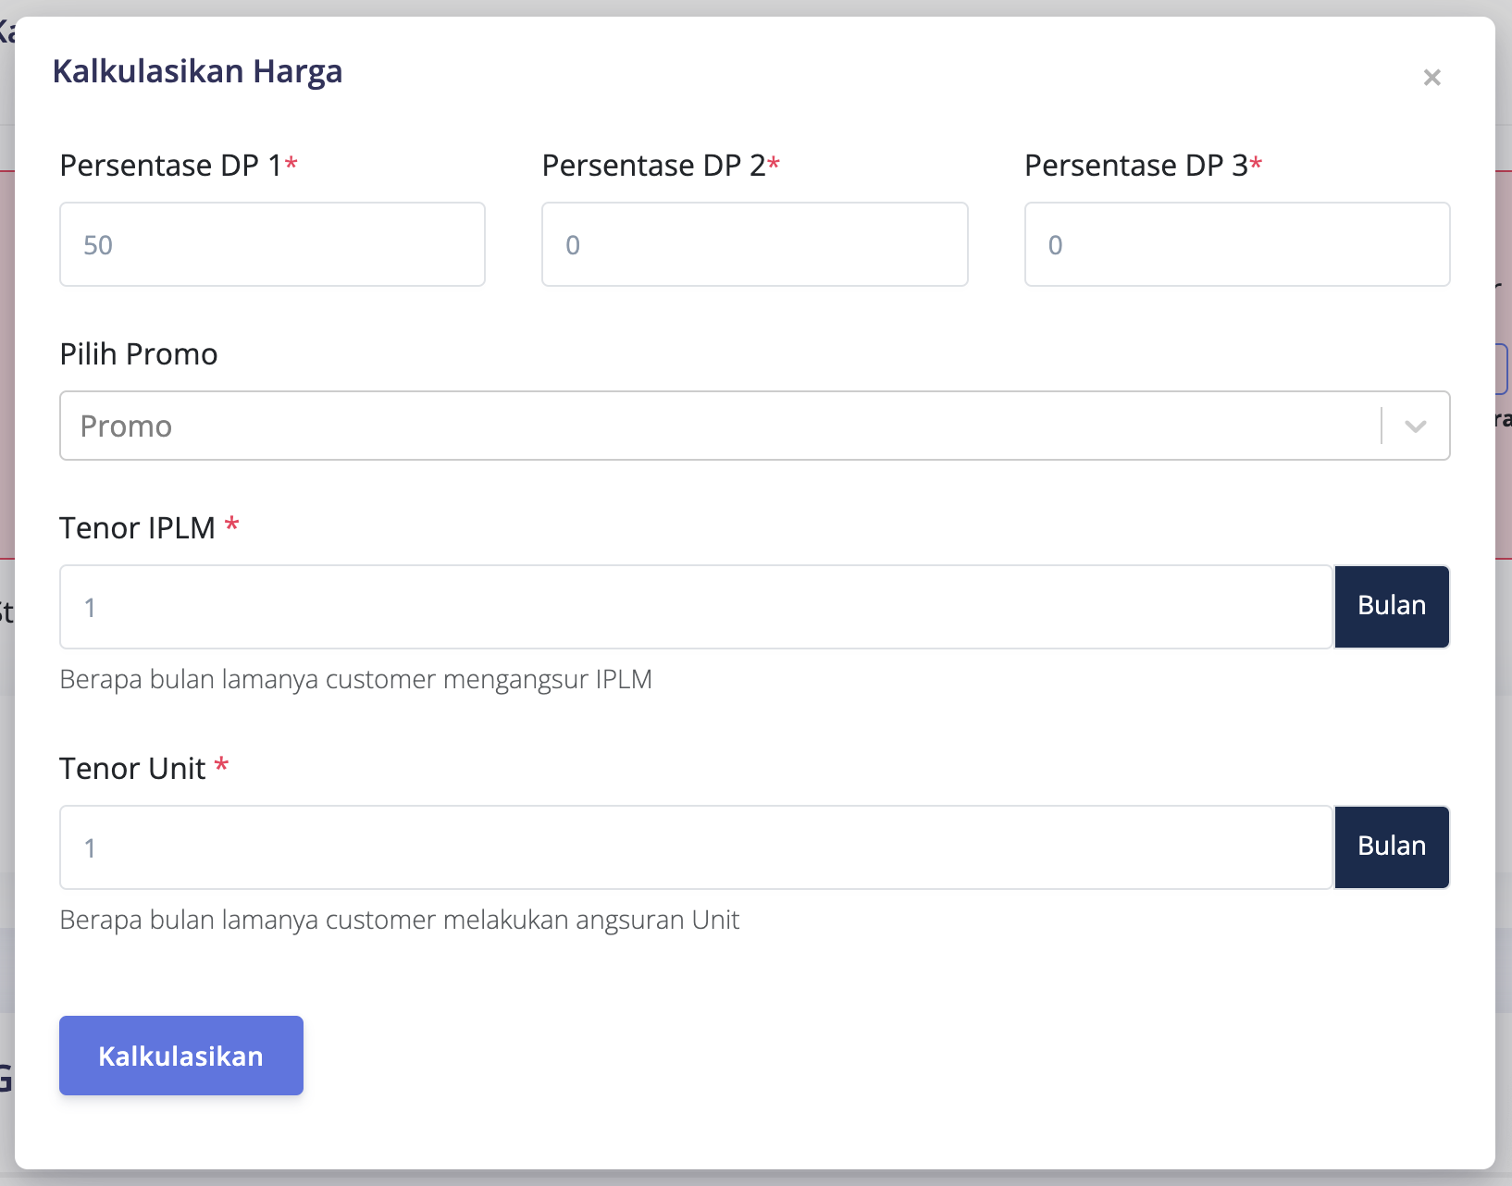
Task: Click the Unit installment help text
Action: (x=399, y=920)
